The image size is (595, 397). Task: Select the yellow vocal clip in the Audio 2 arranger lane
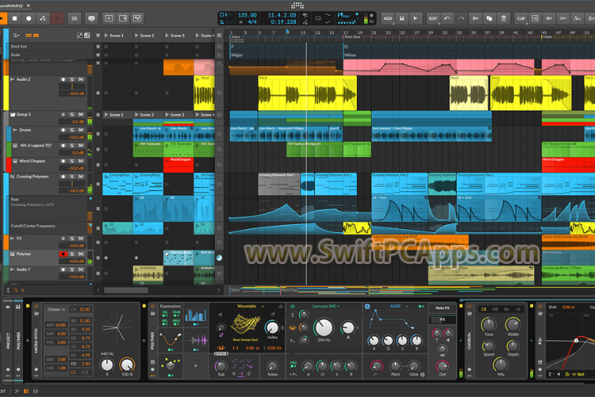(x=307, y=93)
